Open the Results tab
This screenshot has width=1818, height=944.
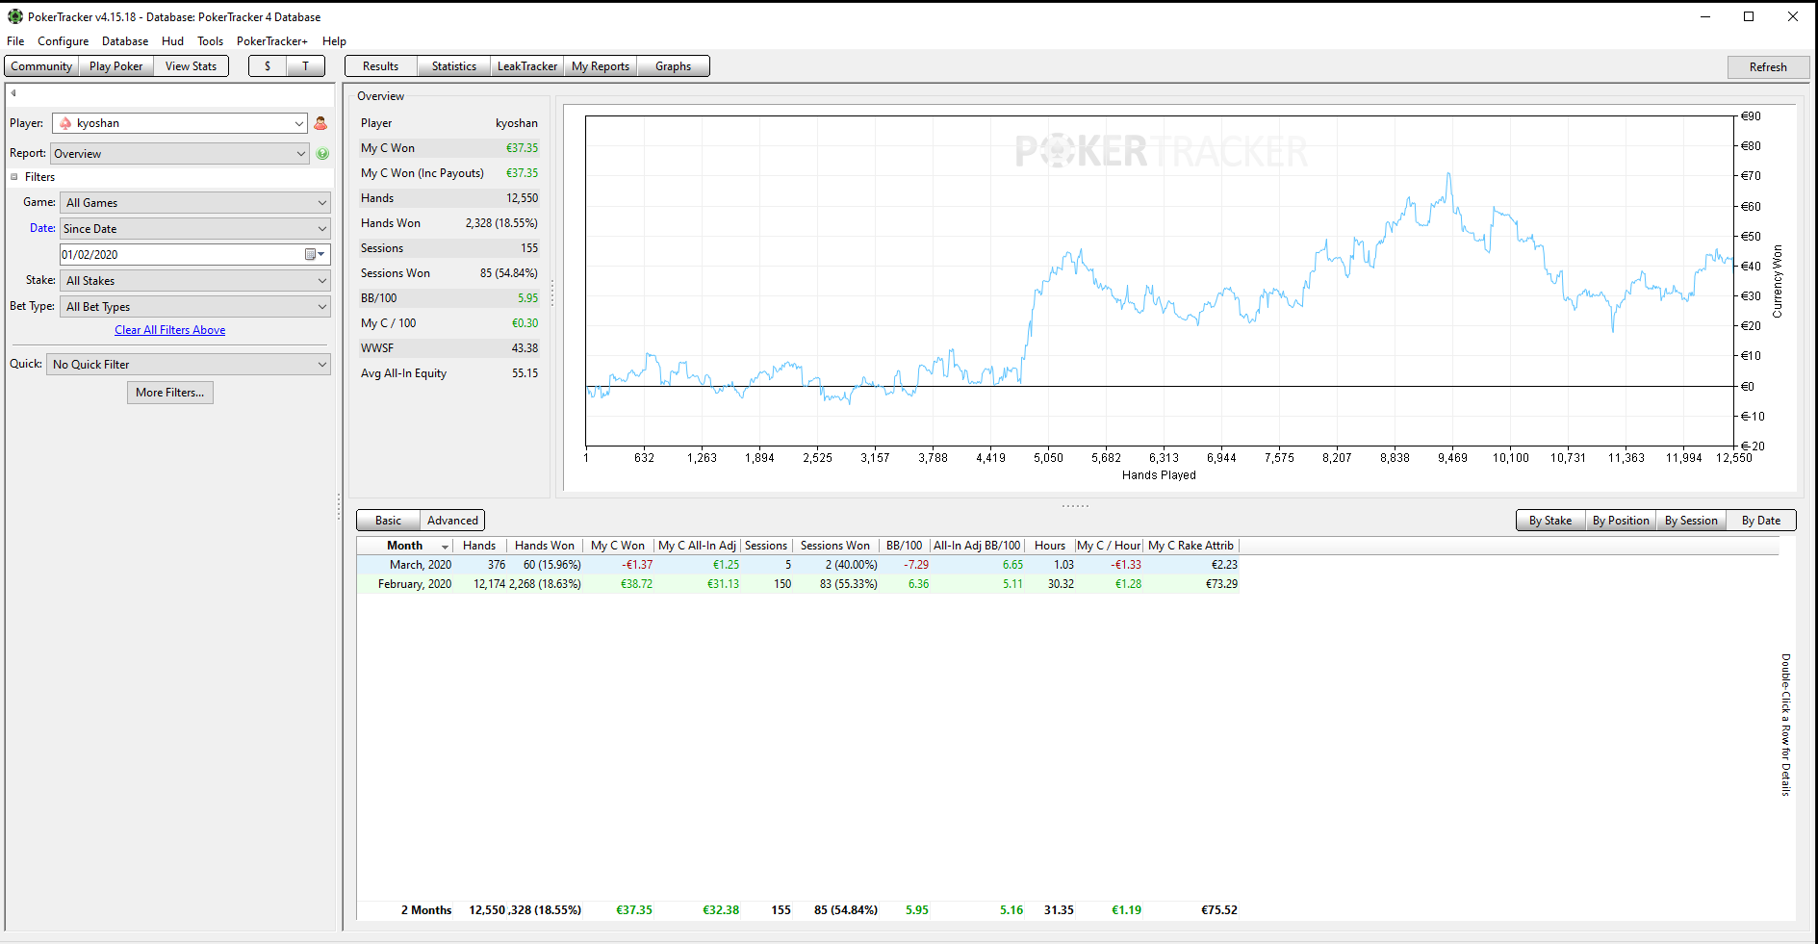381,66
